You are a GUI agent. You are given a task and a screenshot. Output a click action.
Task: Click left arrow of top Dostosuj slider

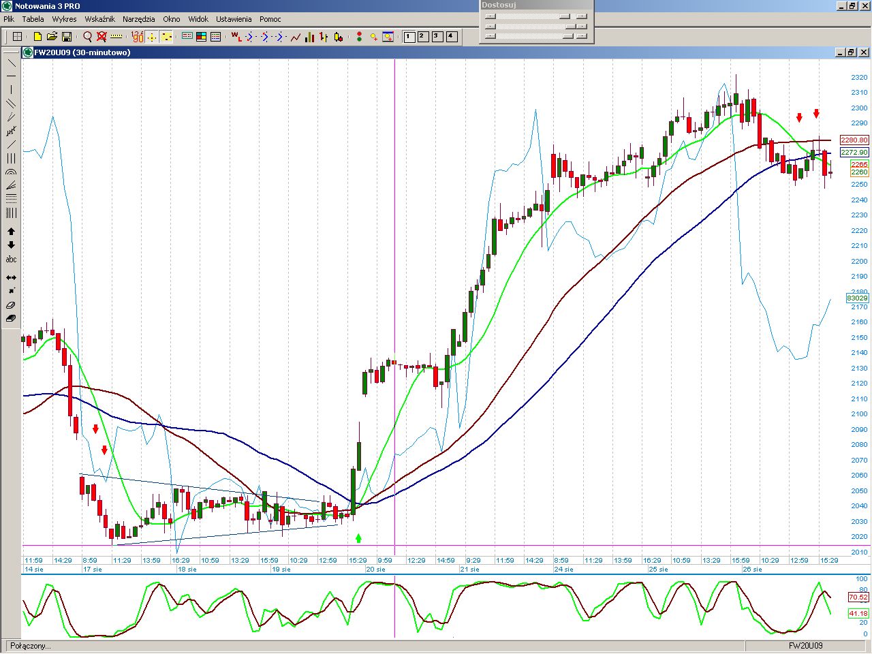click(x=490, y=16)
